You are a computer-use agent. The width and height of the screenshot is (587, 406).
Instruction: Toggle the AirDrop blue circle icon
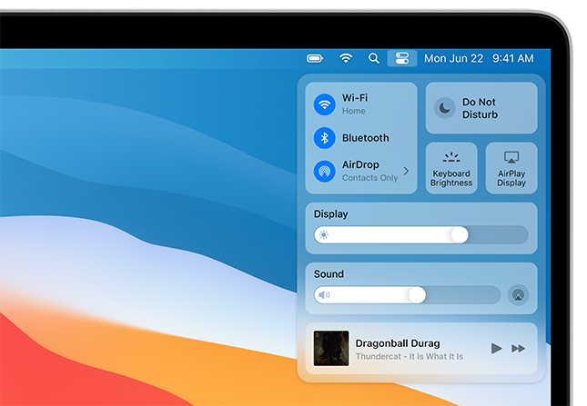324,171
